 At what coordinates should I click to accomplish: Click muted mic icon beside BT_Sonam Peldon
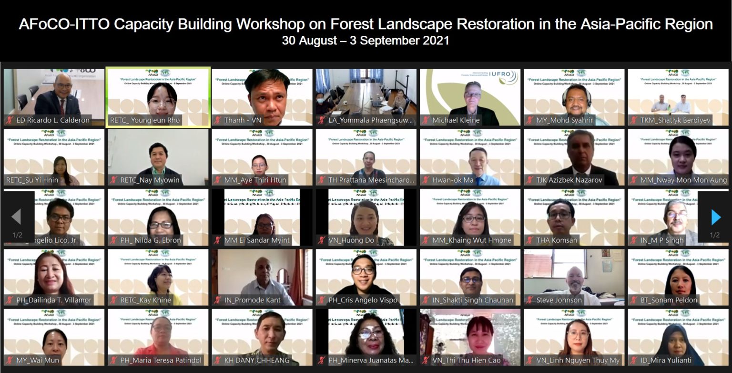point(633,300)
